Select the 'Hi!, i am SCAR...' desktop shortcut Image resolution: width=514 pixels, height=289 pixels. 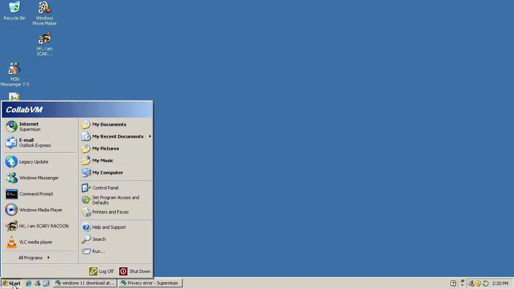45,44
